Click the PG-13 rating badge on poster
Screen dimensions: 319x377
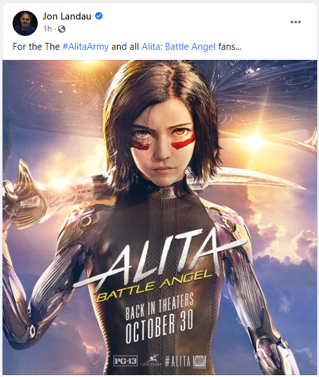pos(125,361)
